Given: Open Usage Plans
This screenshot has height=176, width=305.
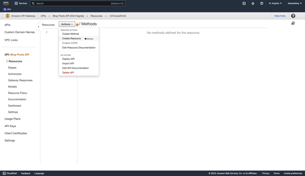Looking at the screenshot, I should pyautogui.click(x=13, y=119).
